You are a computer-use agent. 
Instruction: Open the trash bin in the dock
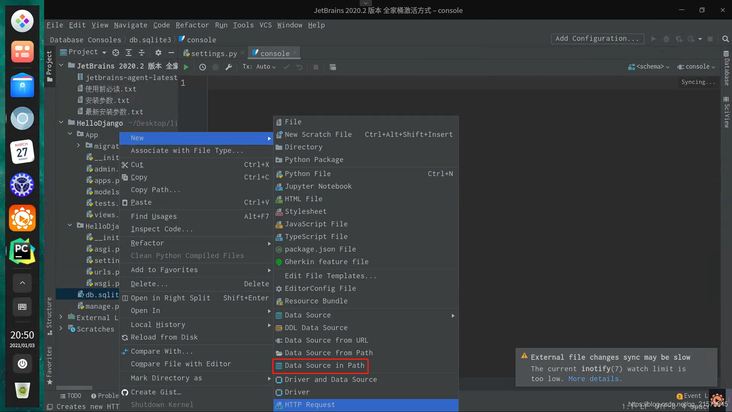click(x=22, y=390)
